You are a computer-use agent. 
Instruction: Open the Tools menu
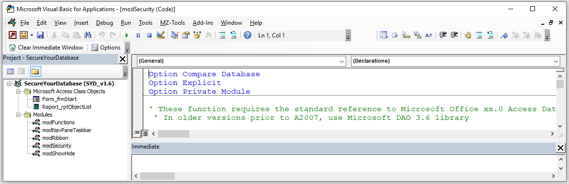click(x=146, y=23)
